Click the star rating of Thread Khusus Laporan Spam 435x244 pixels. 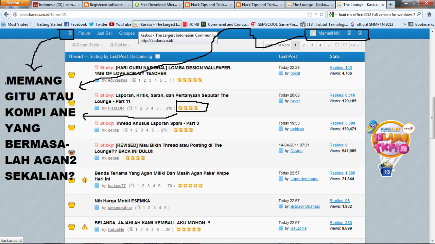184,130
